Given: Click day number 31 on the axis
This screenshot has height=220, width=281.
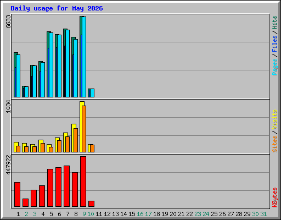Looking at the screenshot, I should click(x=263, y=214).
